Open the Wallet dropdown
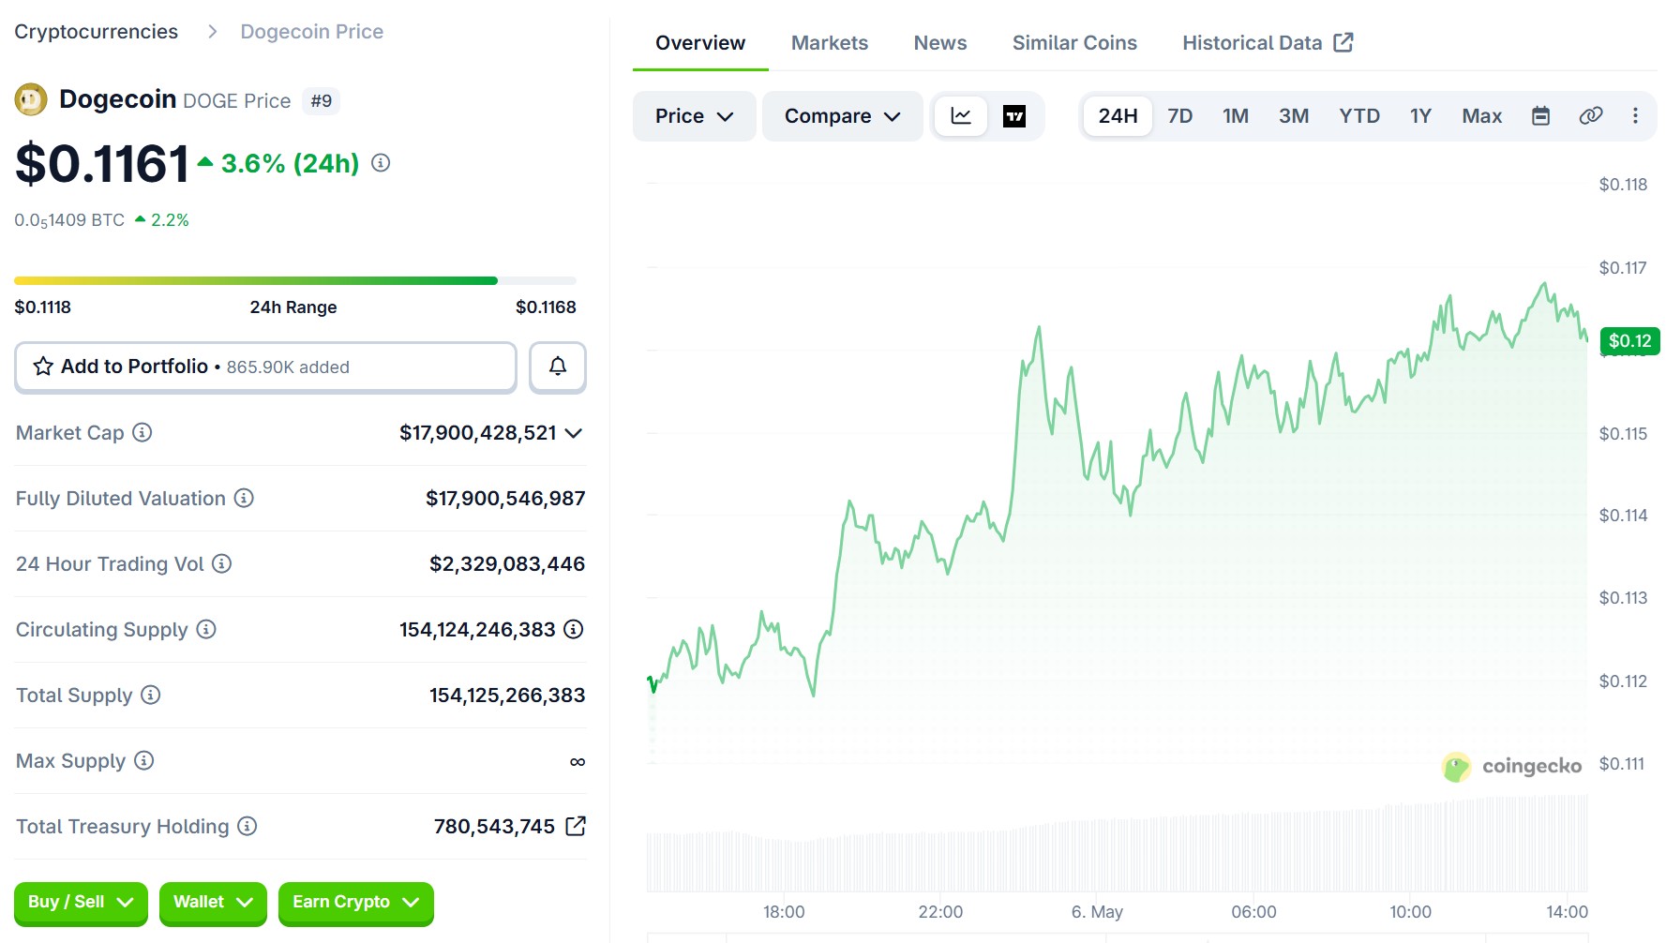Screen dimensions: 1666x943 click(213, 903)
